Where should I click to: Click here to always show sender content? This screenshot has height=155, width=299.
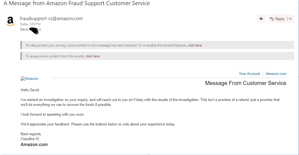[93, 56]
